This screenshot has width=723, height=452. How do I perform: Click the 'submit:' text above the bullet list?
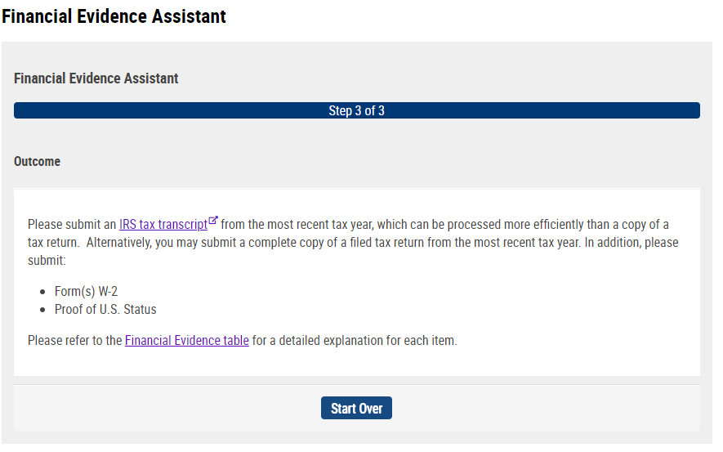47,261
